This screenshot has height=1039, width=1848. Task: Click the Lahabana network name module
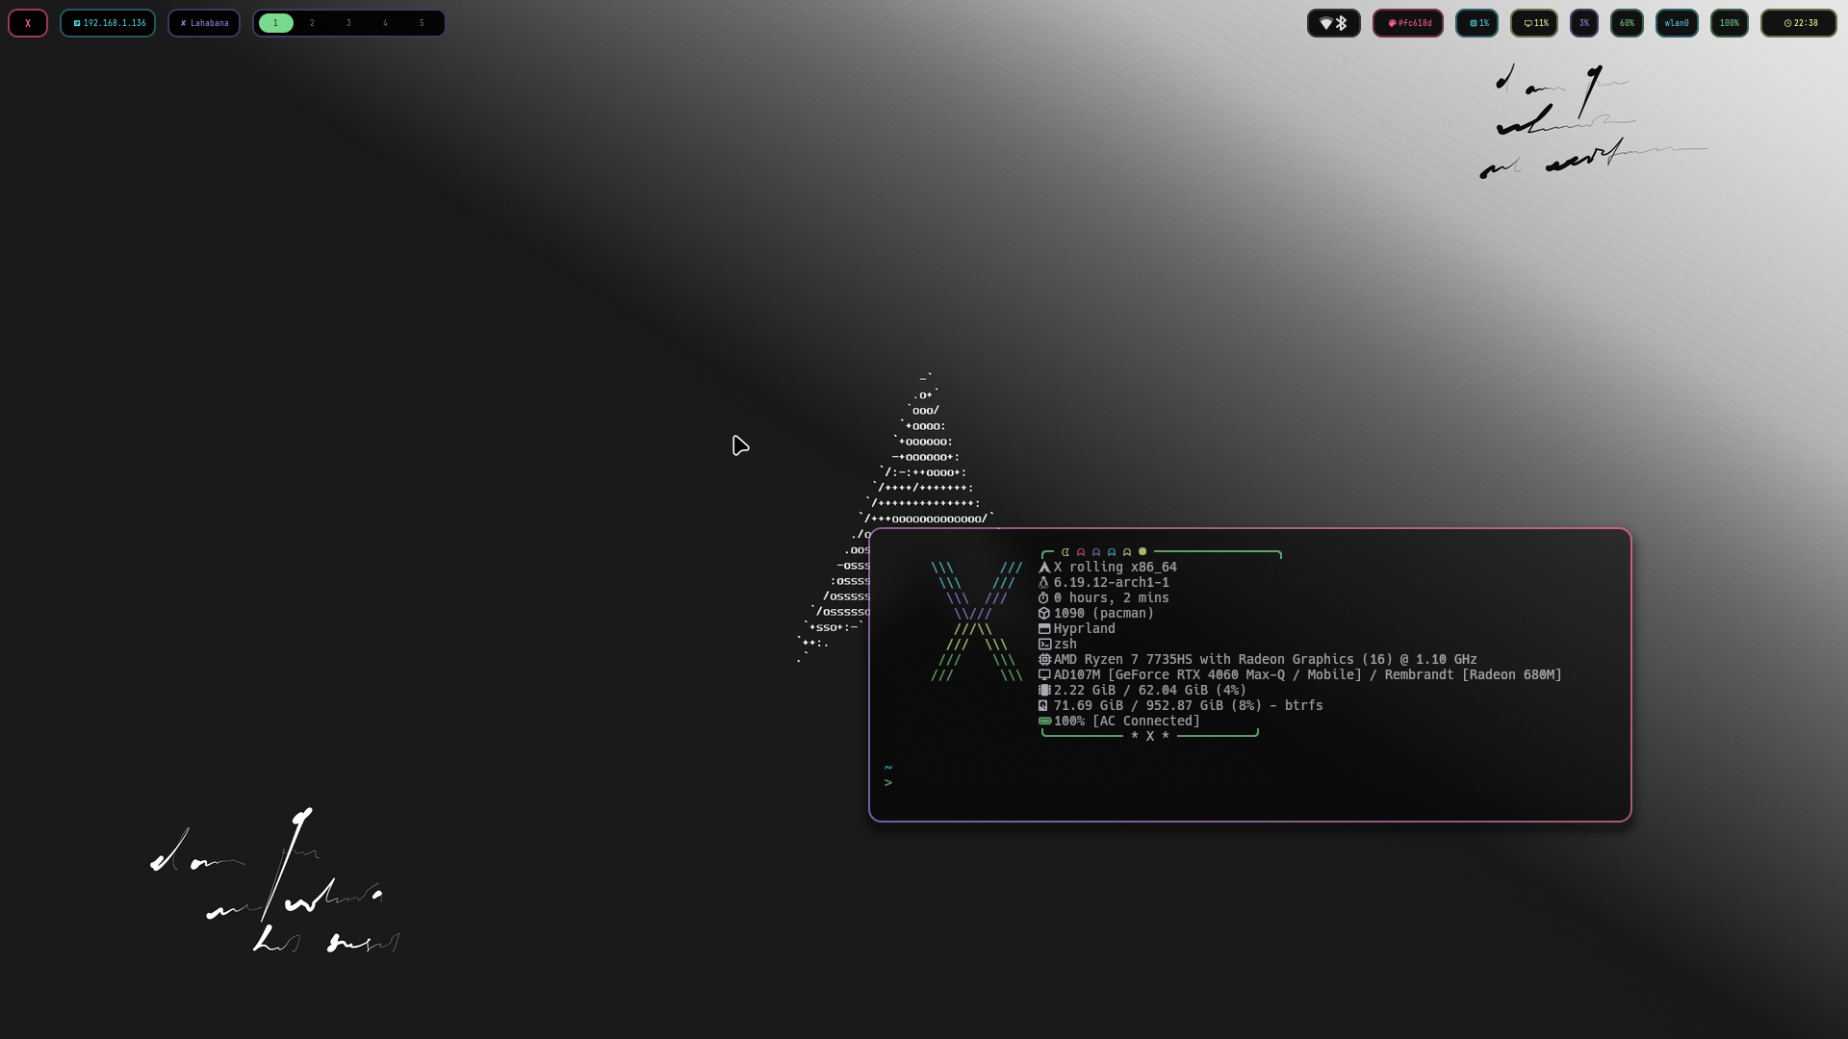coord(204,23)
